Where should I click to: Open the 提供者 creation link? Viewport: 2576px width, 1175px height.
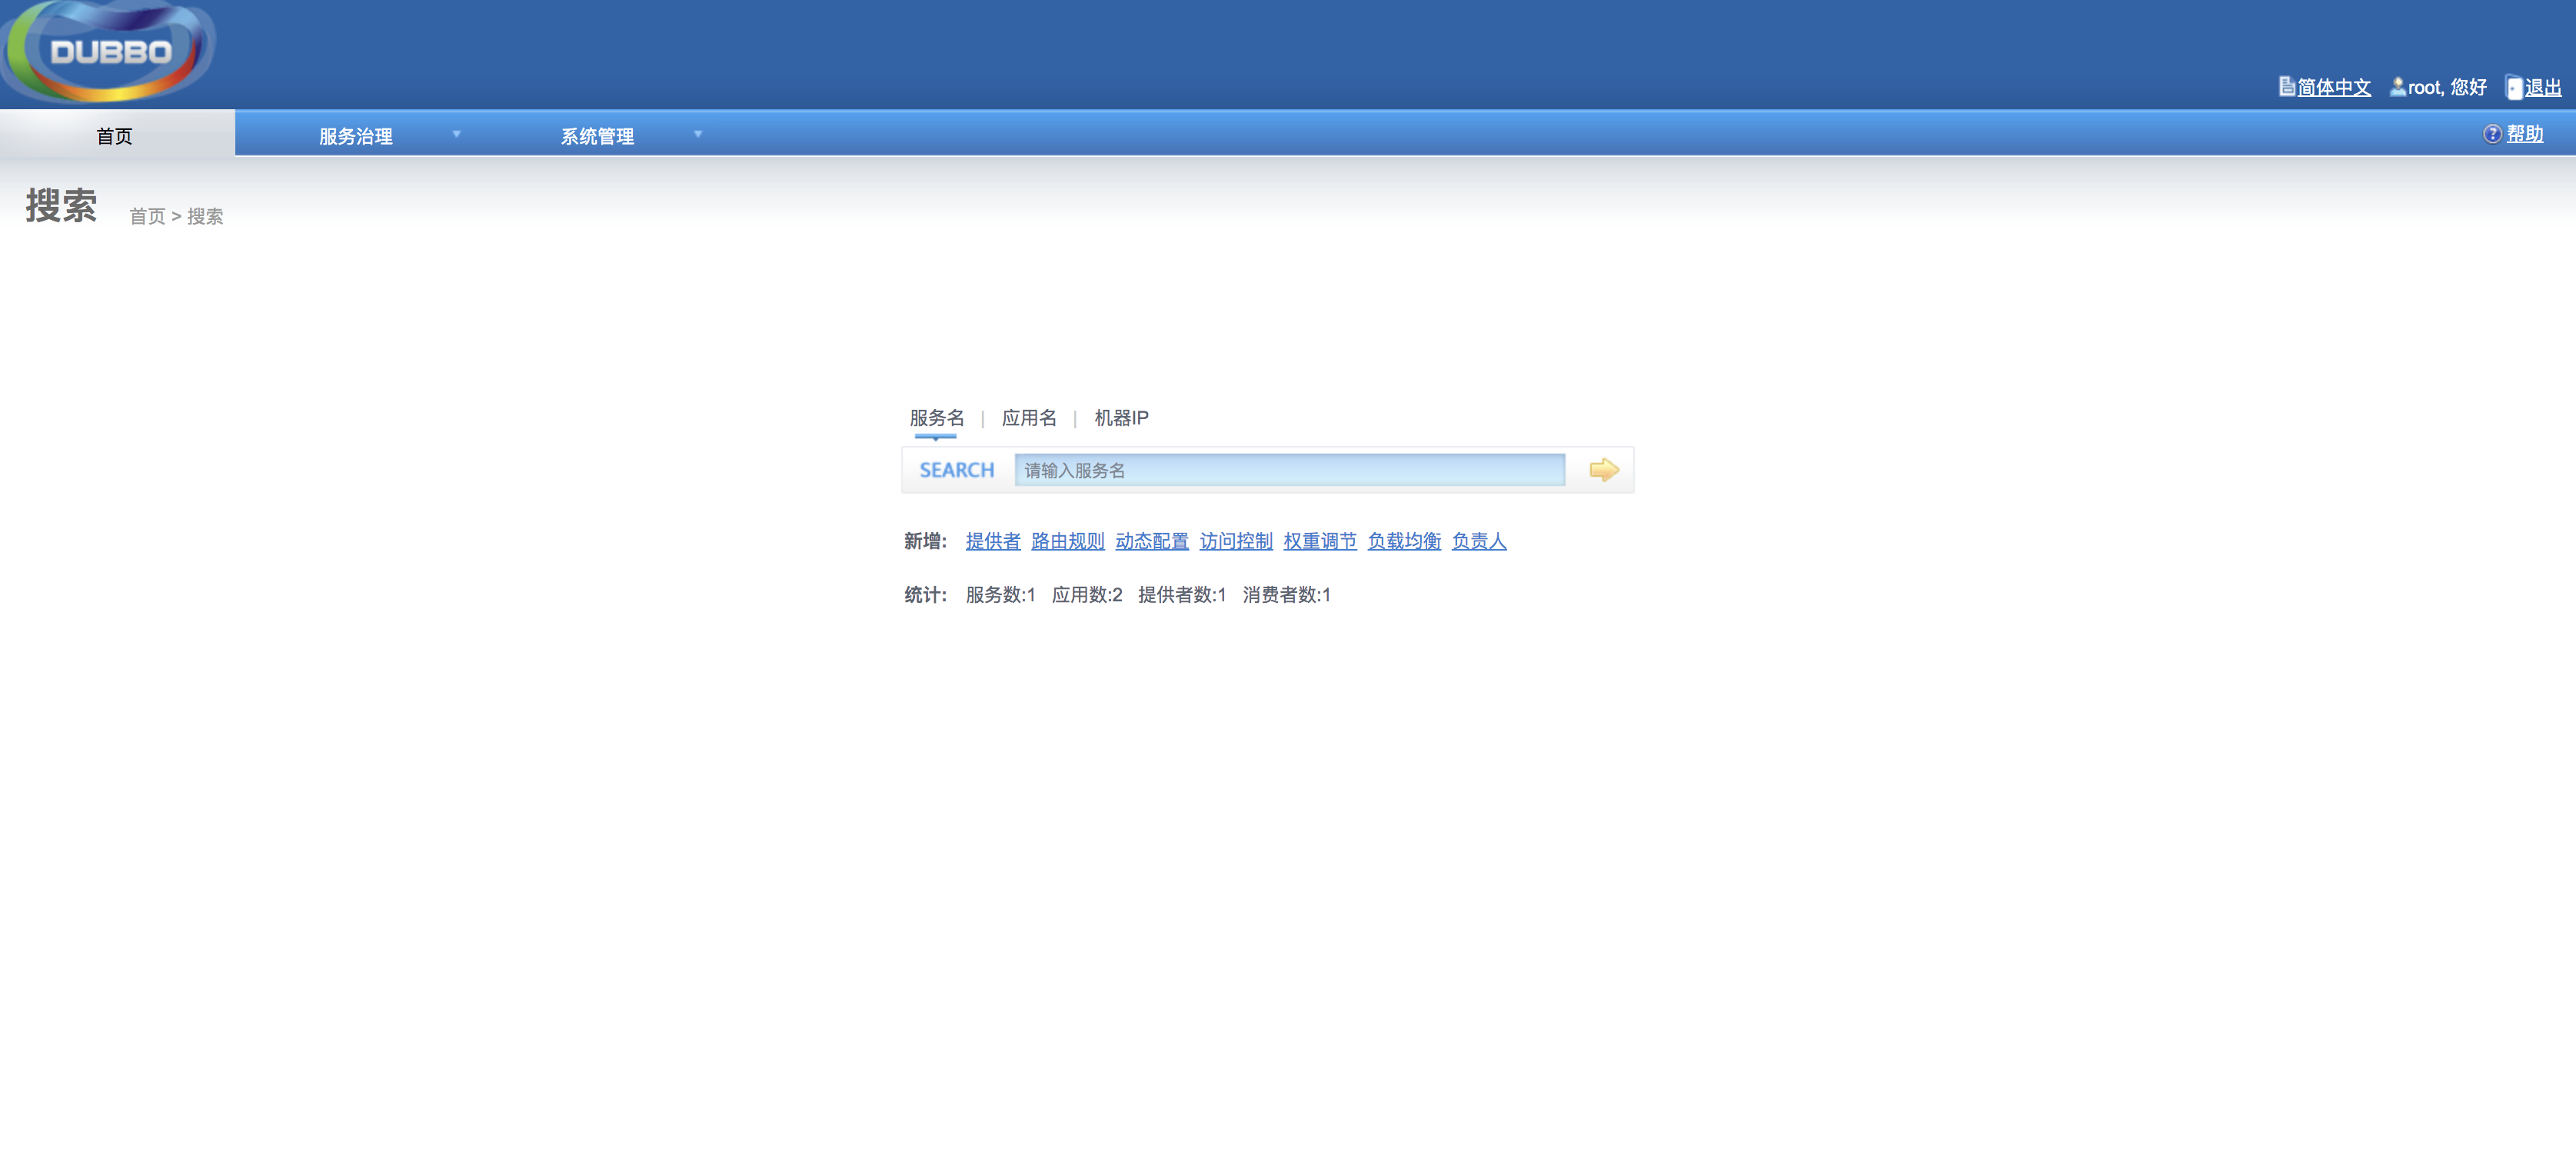pos(992,541)
